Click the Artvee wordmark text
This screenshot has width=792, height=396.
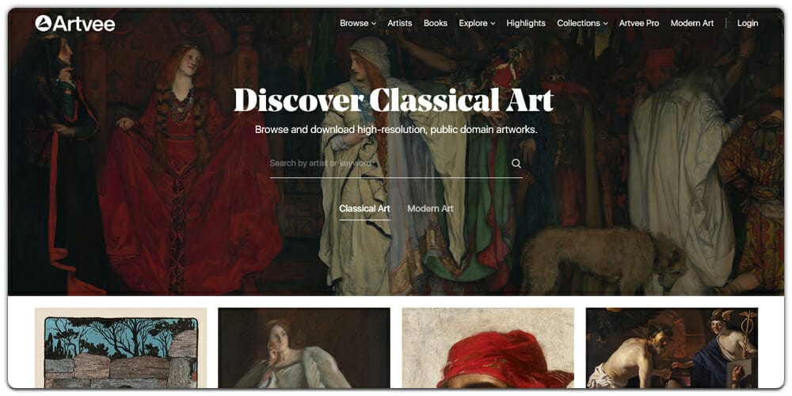coord(85,24)
